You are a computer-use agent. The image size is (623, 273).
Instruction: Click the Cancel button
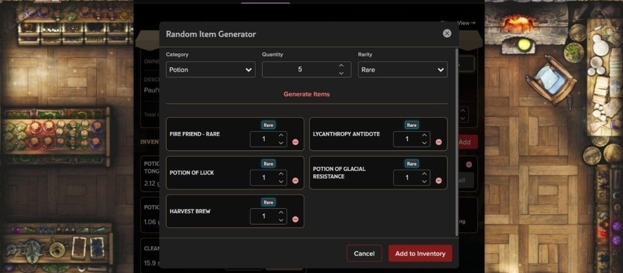pyautogui.click(x=364, y=254)
